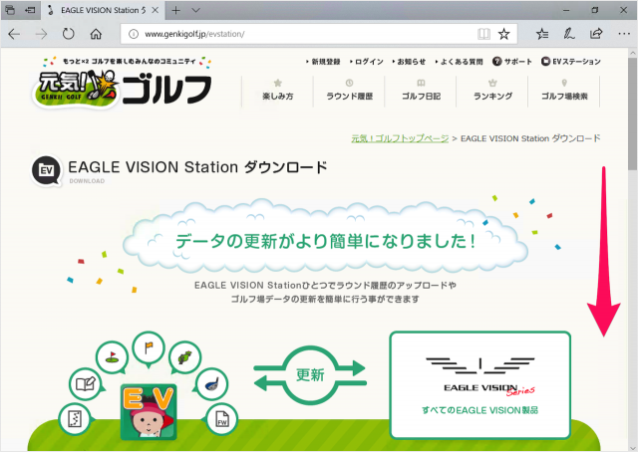The height and width of the screenshot is (452, 638).
Task: Click the EV speech bubble heading icon
Action: 47,170
